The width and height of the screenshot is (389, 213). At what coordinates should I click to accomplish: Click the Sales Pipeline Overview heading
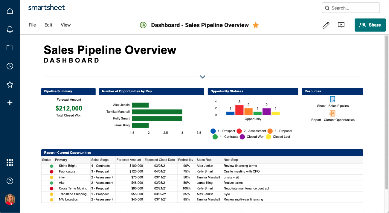tap(110, 50)
